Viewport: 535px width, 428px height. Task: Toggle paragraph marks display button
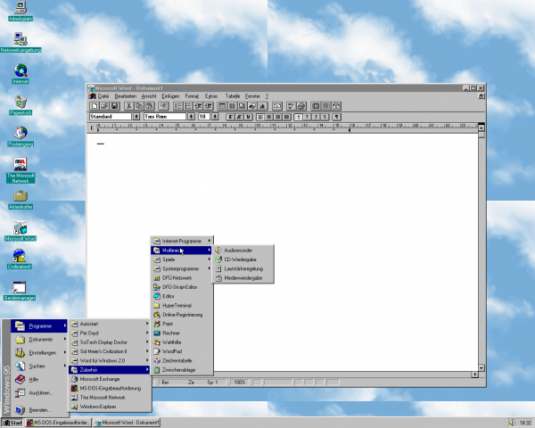point(337,117)
